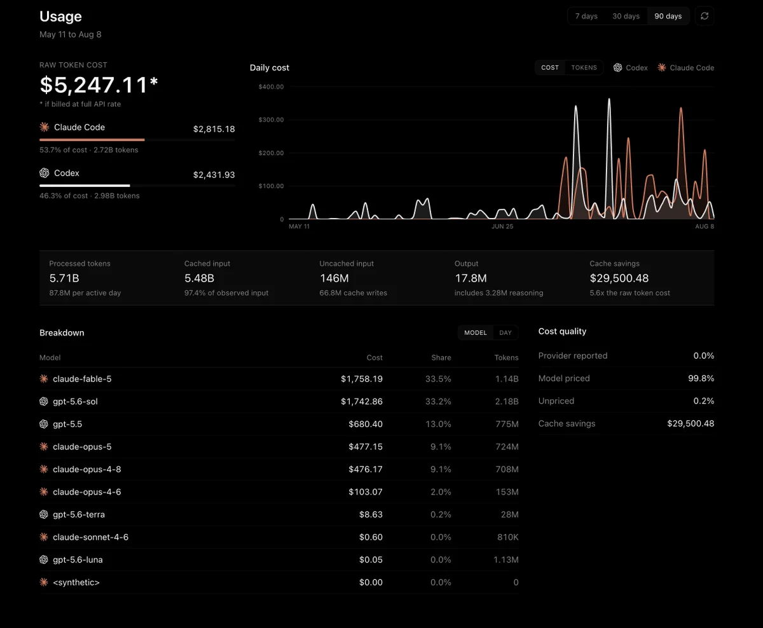Screen dimensions: 763x628
Task: Click the Claude Code logo in chart legend
Action: pyautogui.click(x=662, y=67)
